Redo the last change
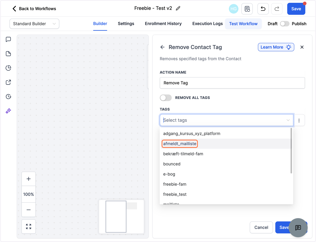The width and height of the screenshot is (316, 242). [277, 9]
